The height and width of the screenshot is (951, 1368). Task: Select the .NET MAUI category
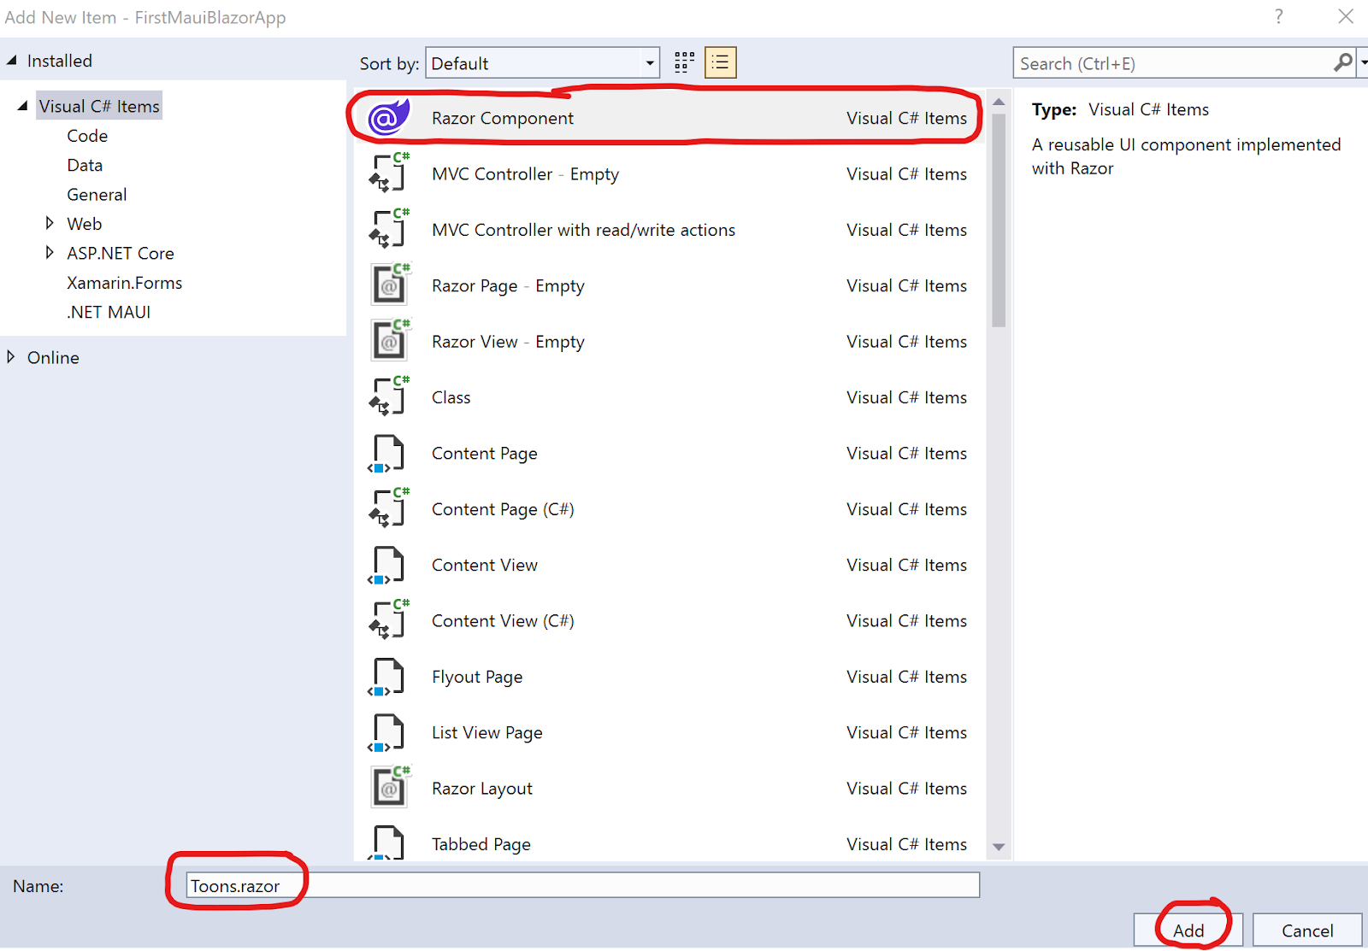tap(109, 312)
